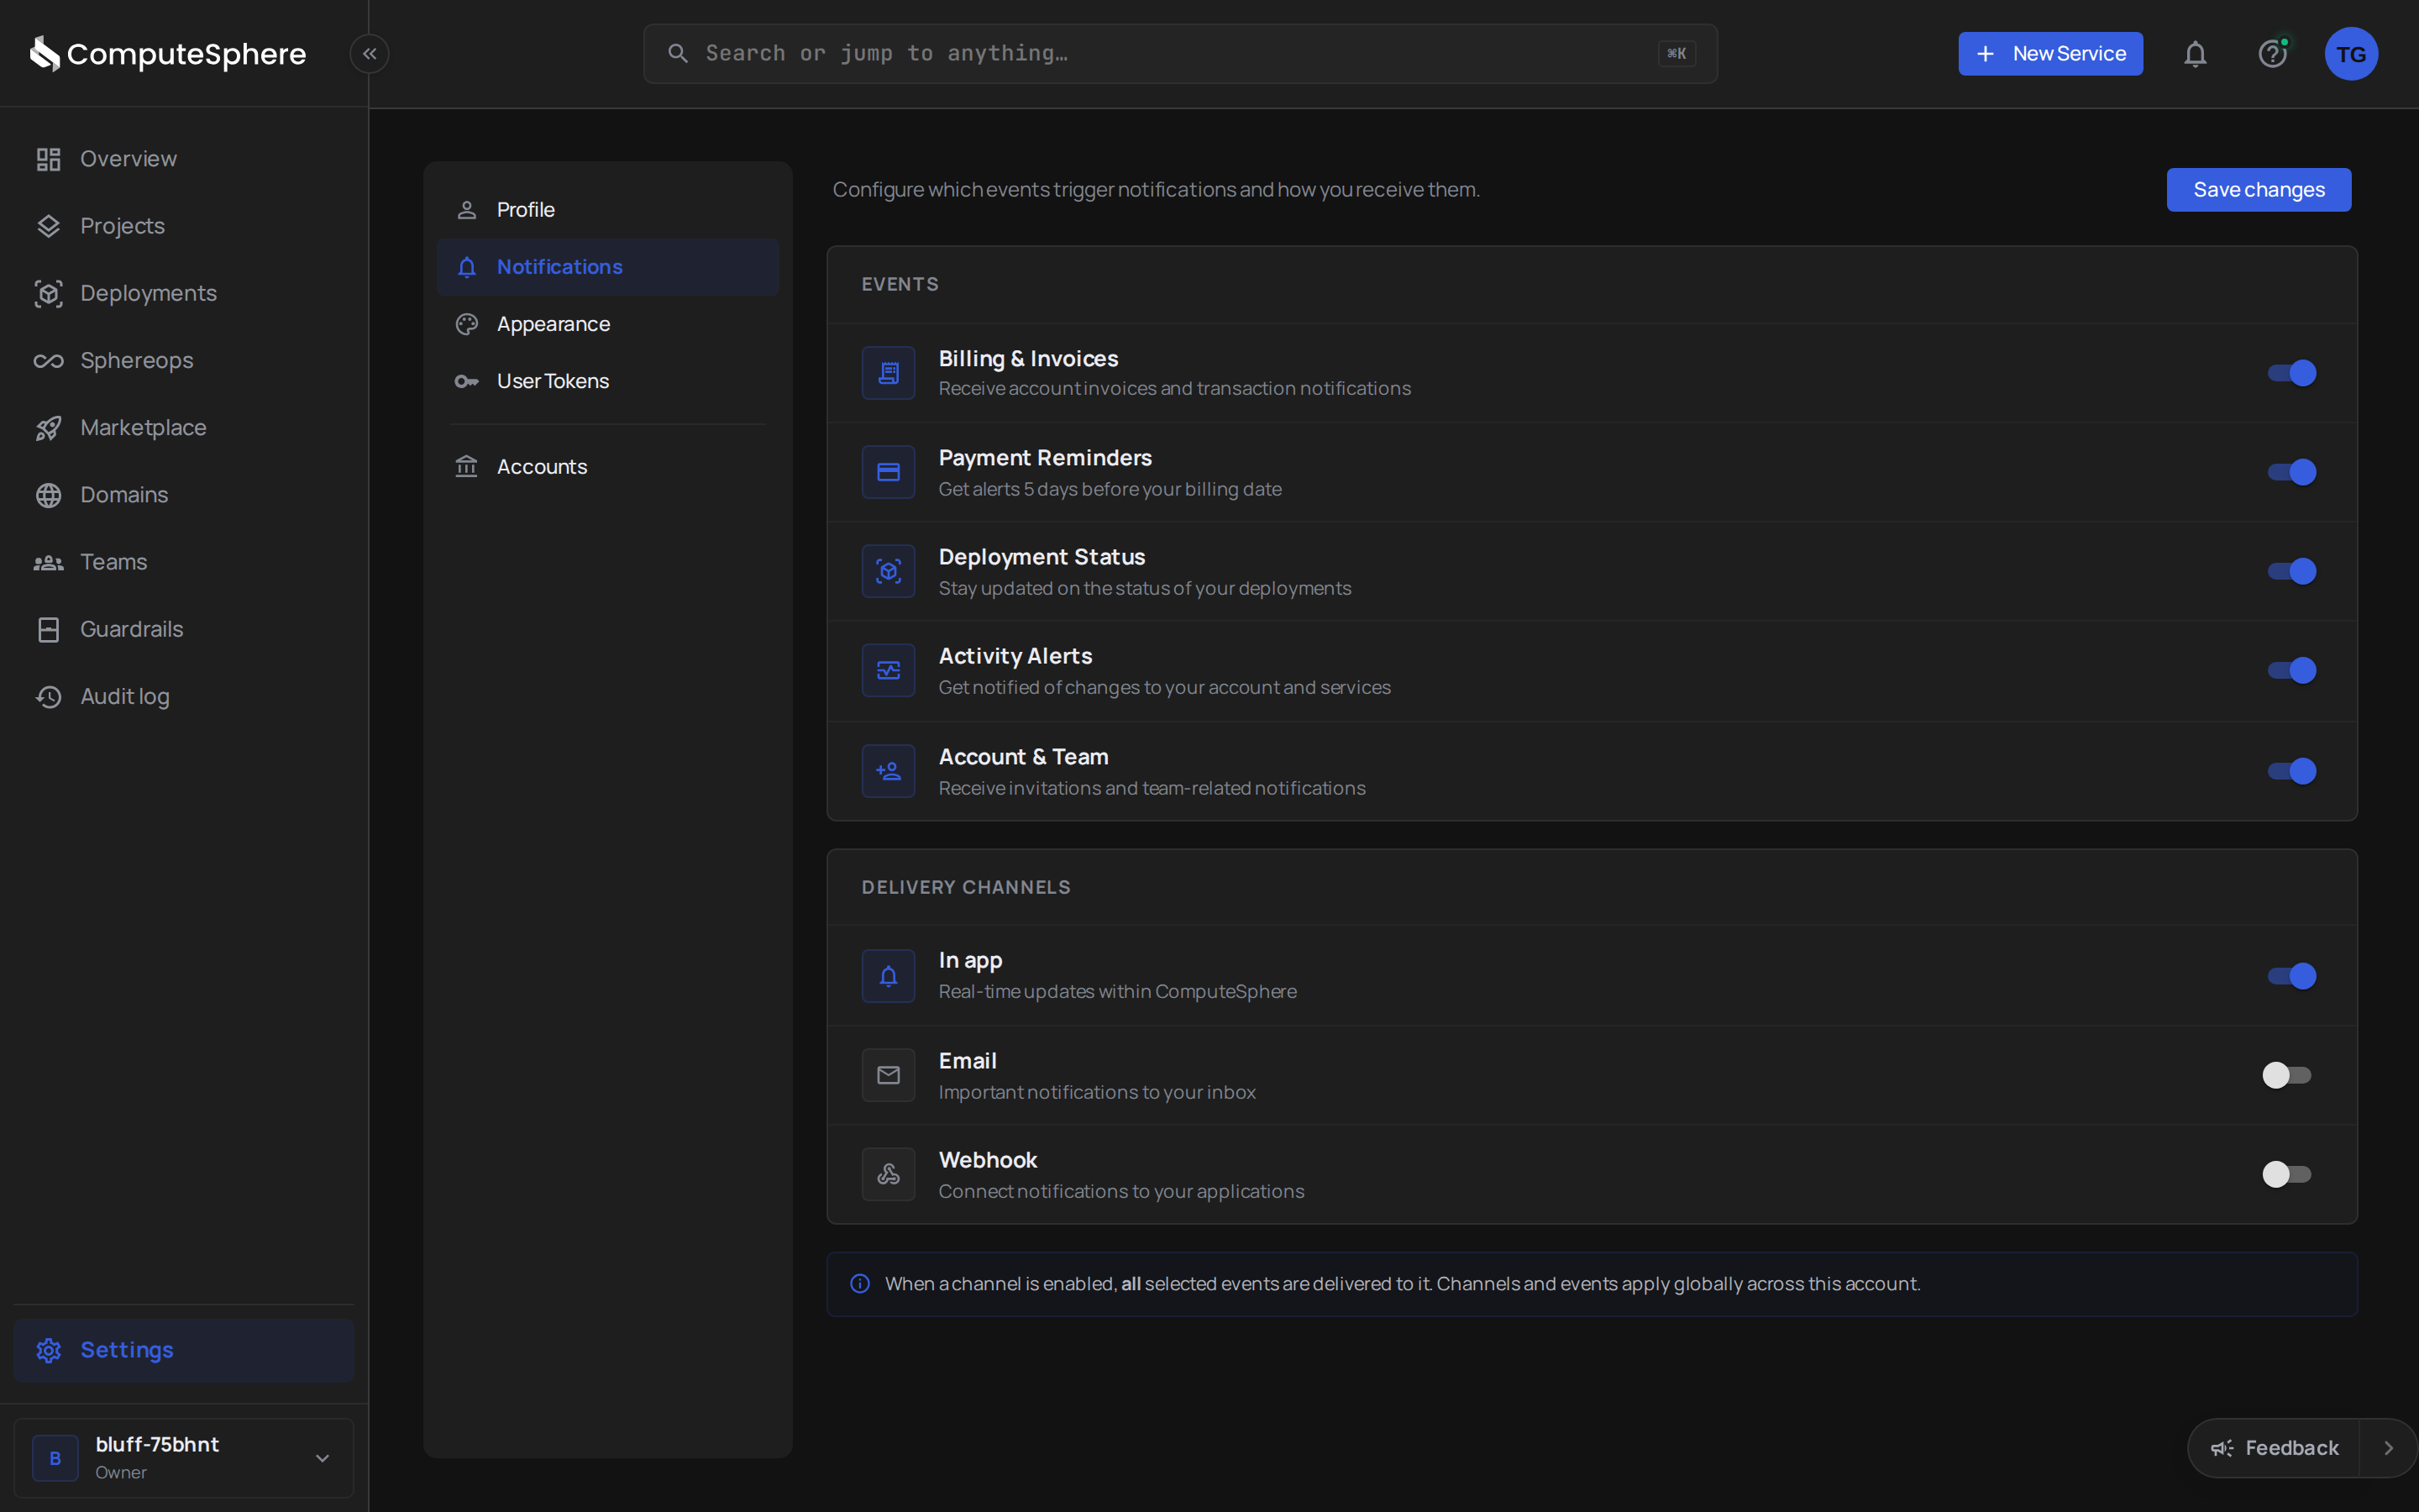Open the TG user avatar menu
The width and height of the screenshot is (2419, 1512).
click(2351, 54)
